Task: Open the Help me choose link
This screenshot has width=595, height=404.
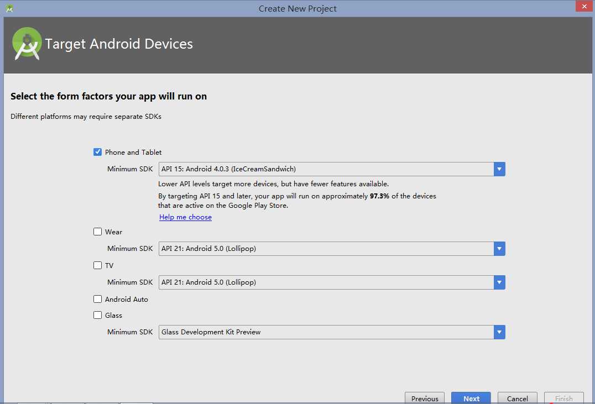Action: [x=186, y=217]
